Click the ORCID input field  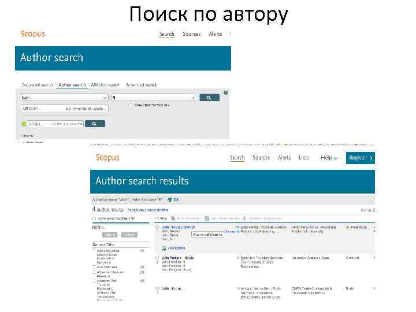click(x=55, y=124)
